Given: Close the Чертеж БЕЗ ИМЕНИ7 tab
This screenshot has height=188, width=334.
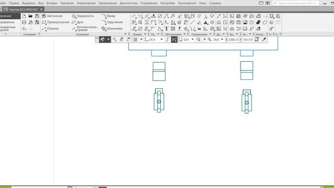Looking at the screenshot, I should click(42, 9).
